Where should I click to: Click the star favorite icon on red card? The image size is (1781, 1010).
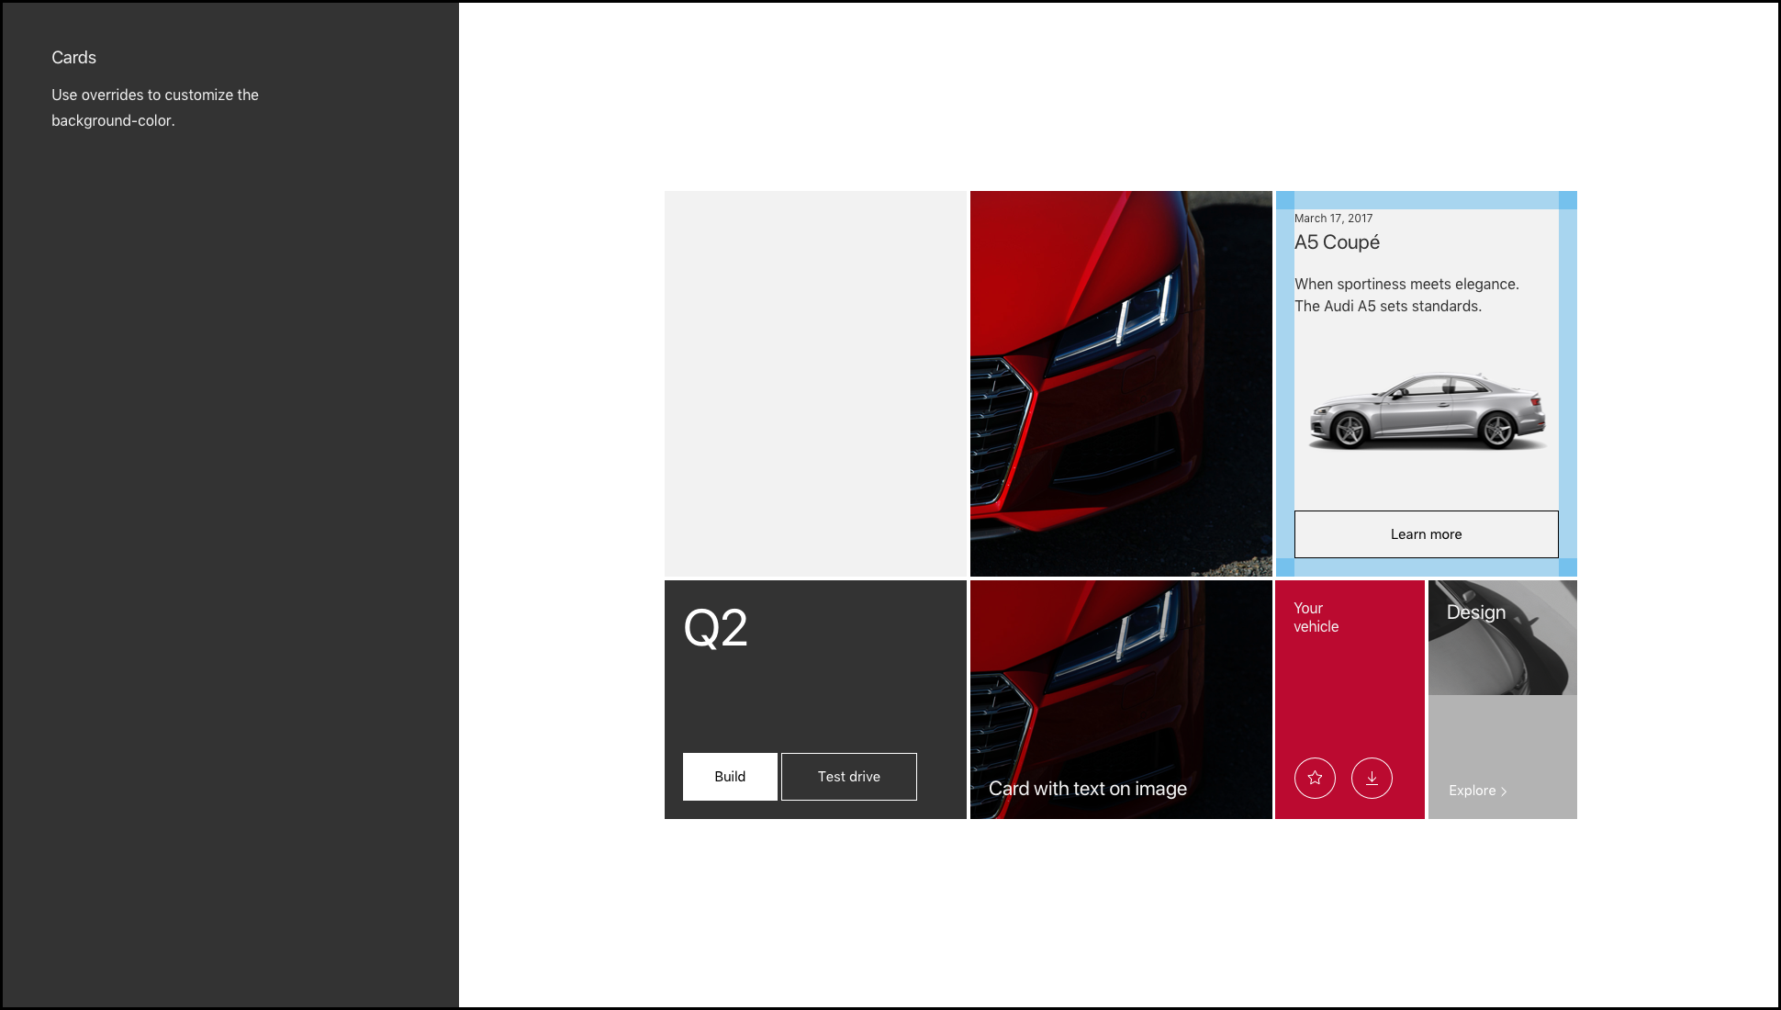click(x=1315, y=778)
